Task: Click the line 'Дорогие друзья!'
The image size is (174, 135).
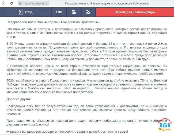Action: pyautogui.click(x=19, y=99)
